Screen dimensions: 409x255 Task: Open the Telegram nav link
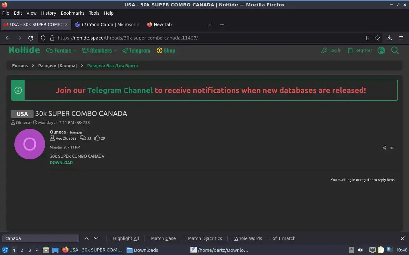click(136, 50)
